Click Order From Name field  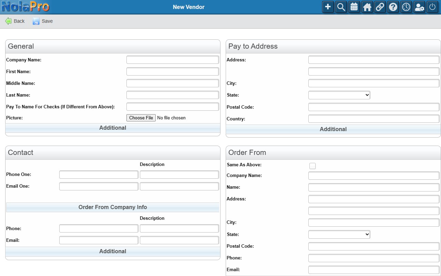[374, 187]
